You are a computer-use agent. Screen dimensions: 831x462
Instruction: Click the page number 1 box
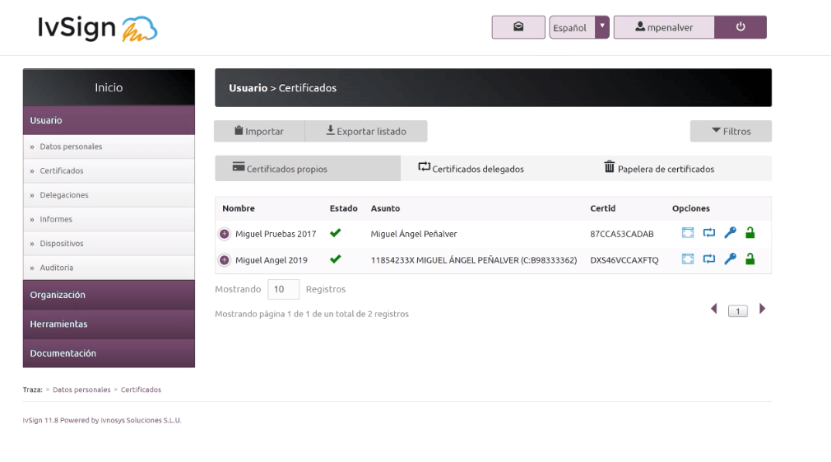coord(738,310)
